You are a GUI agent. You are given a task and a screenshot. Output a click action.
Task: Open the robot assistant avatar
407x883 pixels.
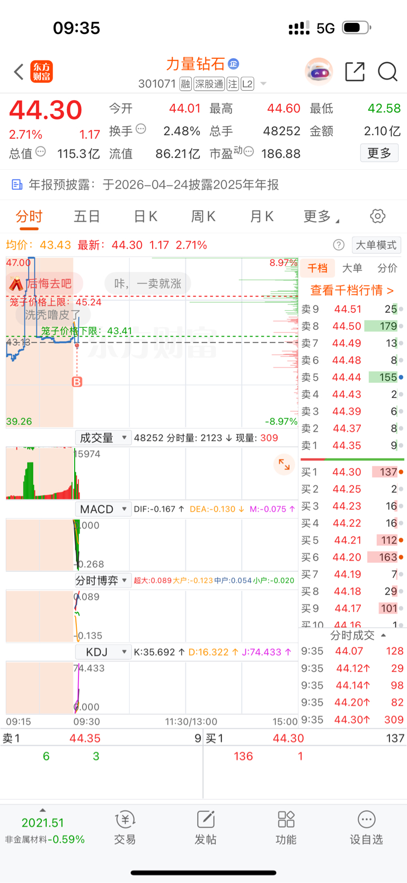coord(318,72)
